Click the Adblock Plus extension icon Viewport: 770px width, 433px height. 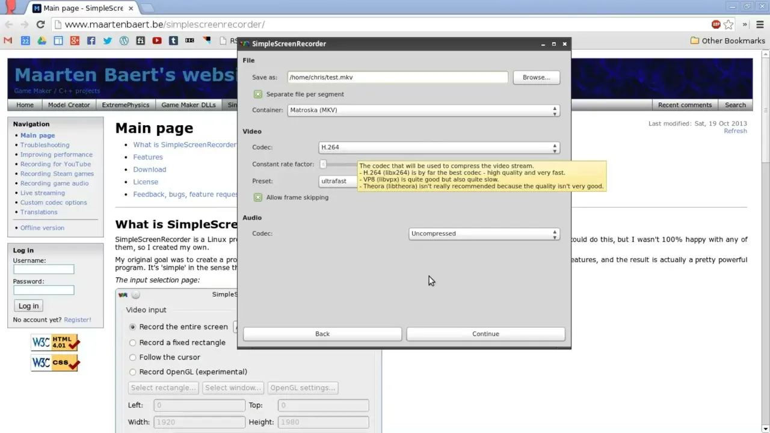(x=716, y=25)
